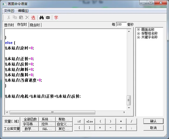Click the horizontal scrollbar right arrow
This screenshot has width=169, height=139.
click(124, 112)
